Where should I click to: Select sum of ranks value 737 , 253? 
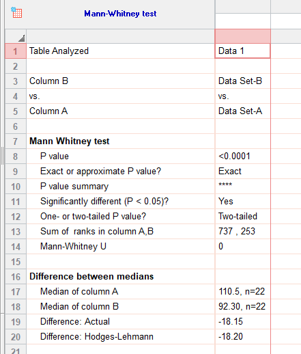pos(242,232)
